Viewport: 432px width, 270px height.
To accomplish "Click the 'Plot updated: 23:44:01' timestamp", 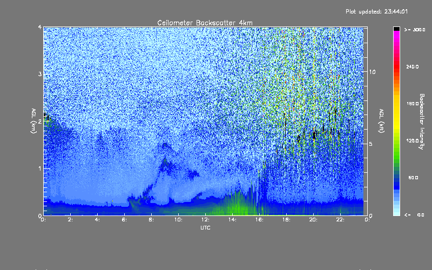I will 376,11.
